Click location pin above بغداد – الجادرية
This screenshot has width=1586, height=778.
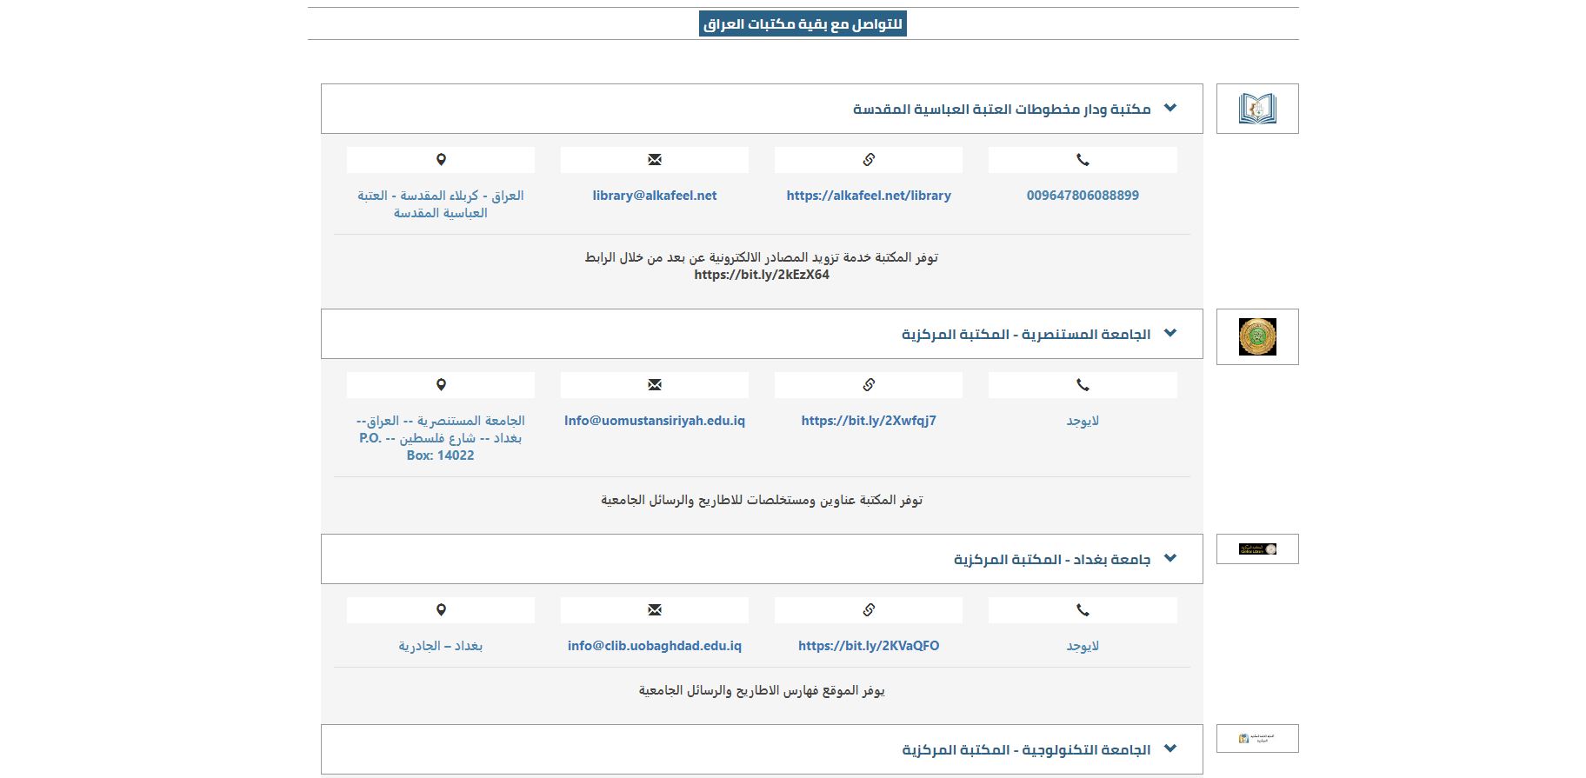point(441,609)
